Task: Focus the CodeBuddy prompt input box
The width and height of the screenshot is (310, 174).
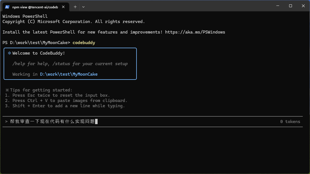Action: pyautogui.click(x=167, y=122)
